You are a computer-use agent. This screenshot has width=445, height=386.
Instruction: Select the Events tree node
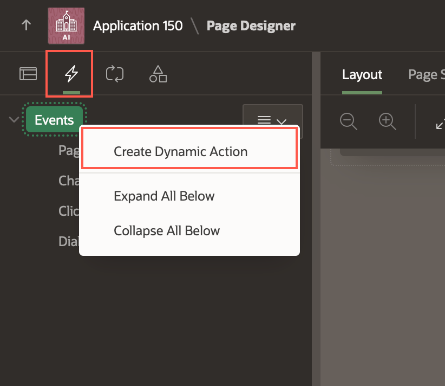[54, 119]
